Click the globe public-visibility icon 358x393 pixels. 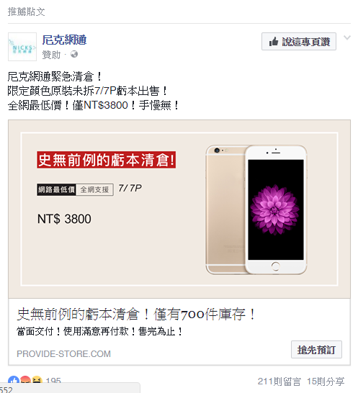pyautogui.click(x=74, y=54)
